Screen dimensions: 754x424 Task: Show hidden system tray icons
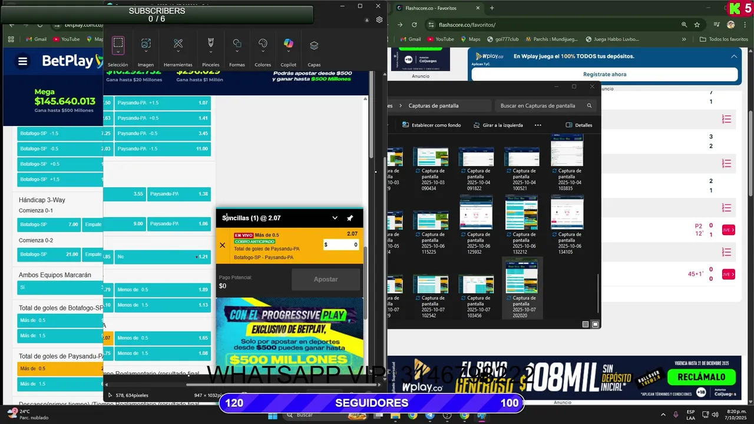click(663, 415)
